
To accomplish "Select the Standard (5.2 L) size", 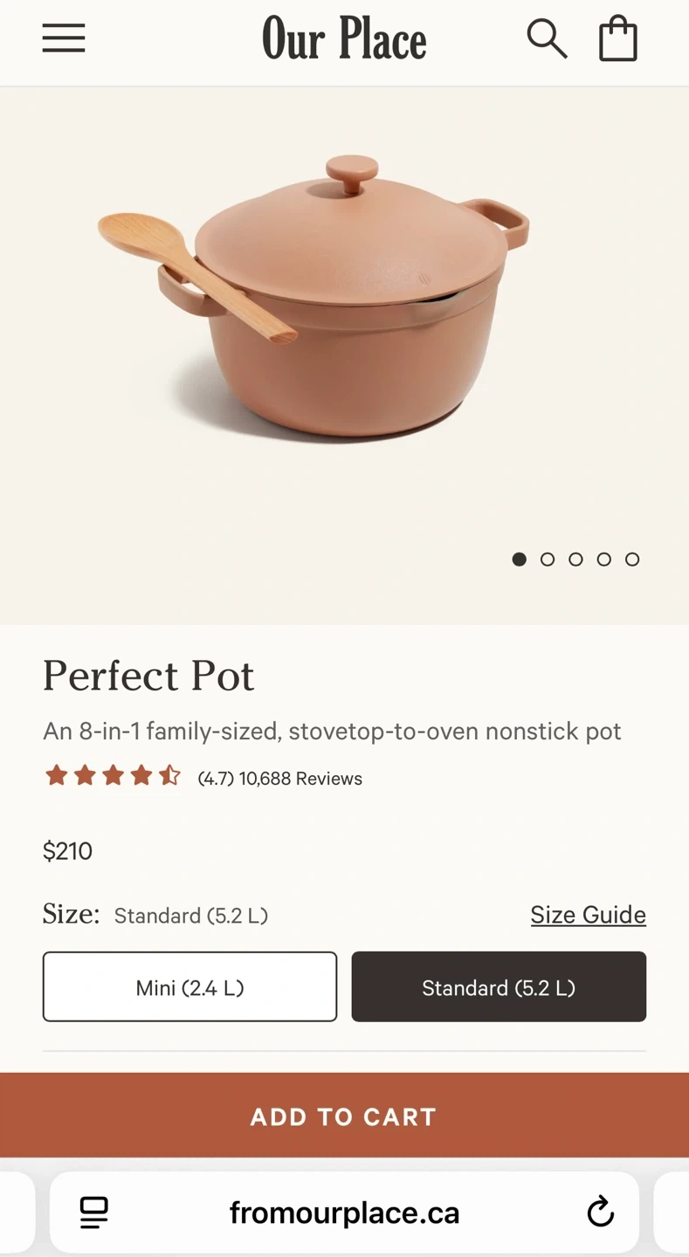I will (x=499, y=987).
